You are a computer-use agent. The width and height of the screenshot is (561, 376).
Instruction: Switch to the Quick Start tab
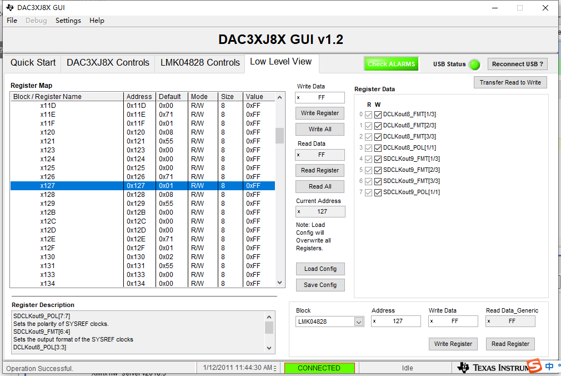33,63
